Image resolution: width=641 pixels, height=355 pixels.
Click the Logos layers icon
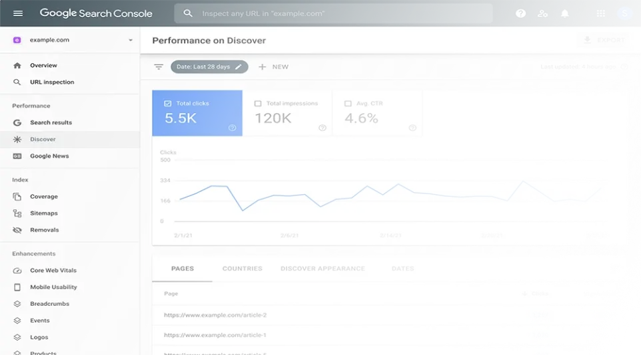pos(17,338)
